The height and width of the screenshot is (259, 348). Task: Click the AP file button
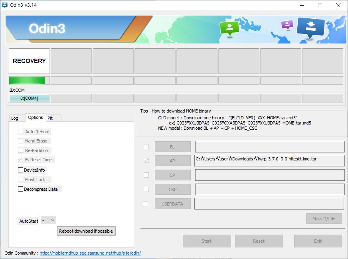tap(173, 160)
